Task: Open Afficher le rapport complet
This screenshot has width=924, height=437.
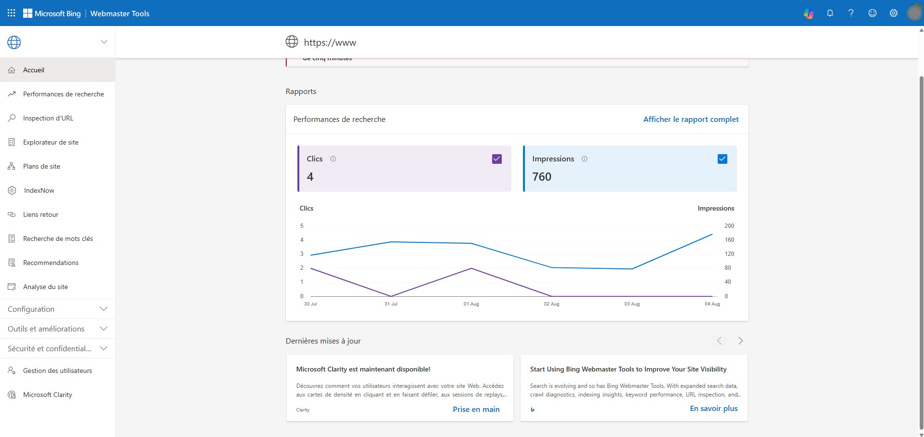Action: coord(691,119)
